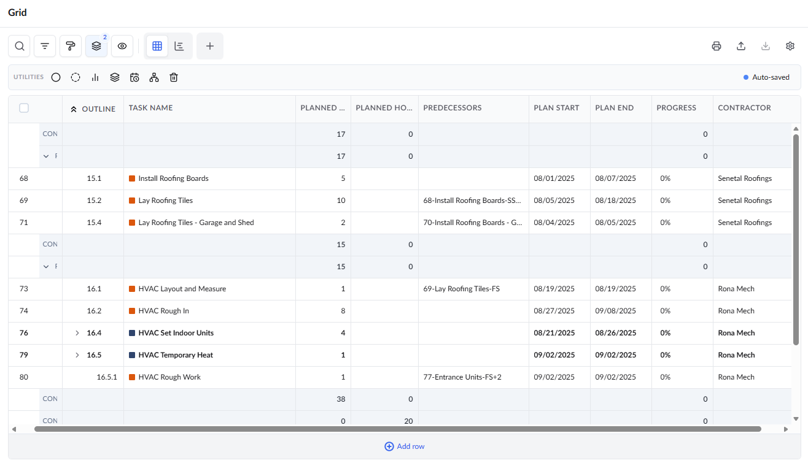Click the Planned duration column header
Viewport: 808px width, 463px height.
coord(323,108)
